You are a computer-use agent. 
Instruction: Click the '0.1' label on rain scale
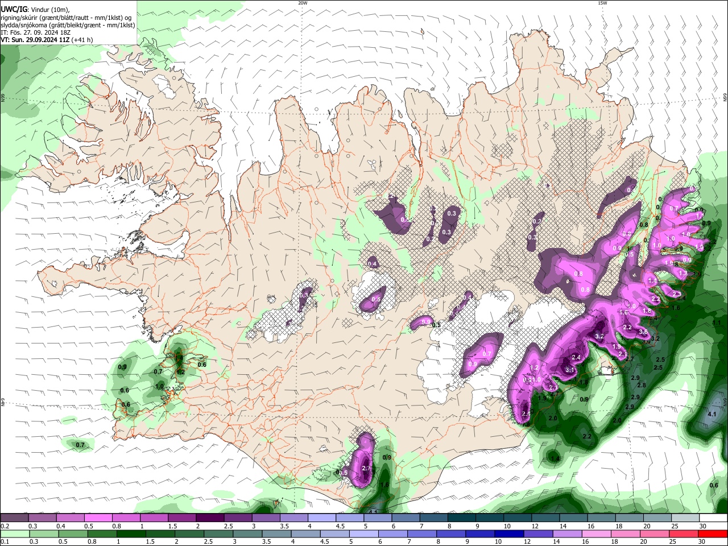[5, 541]
